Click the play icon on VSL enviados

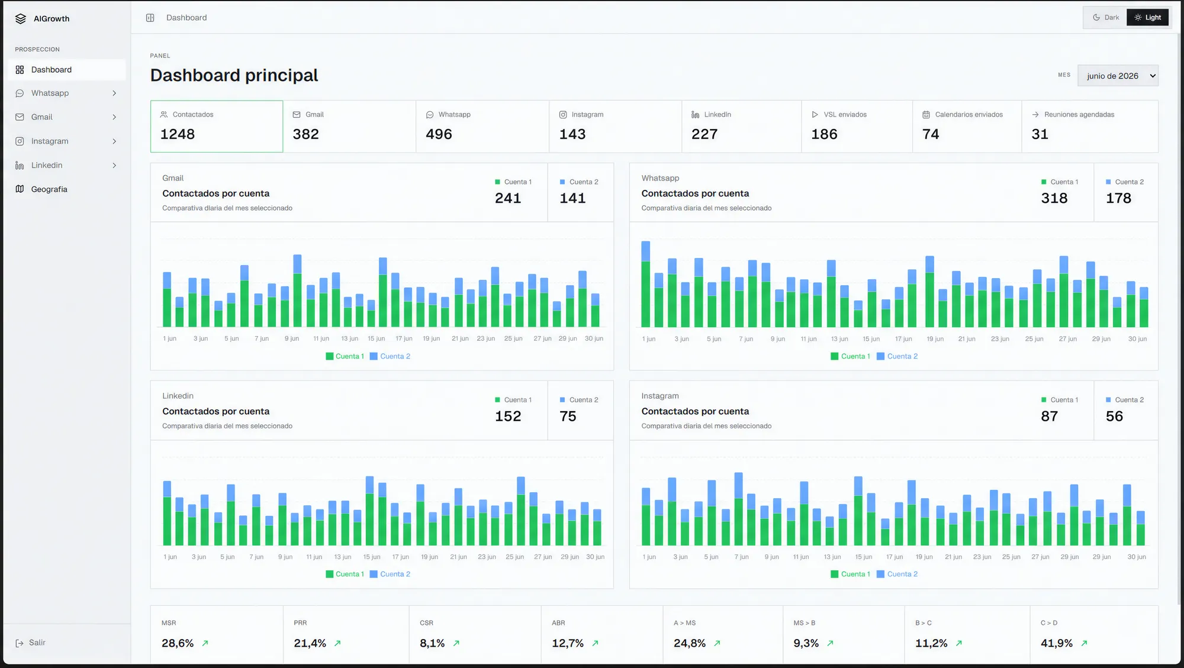(815, 115)
